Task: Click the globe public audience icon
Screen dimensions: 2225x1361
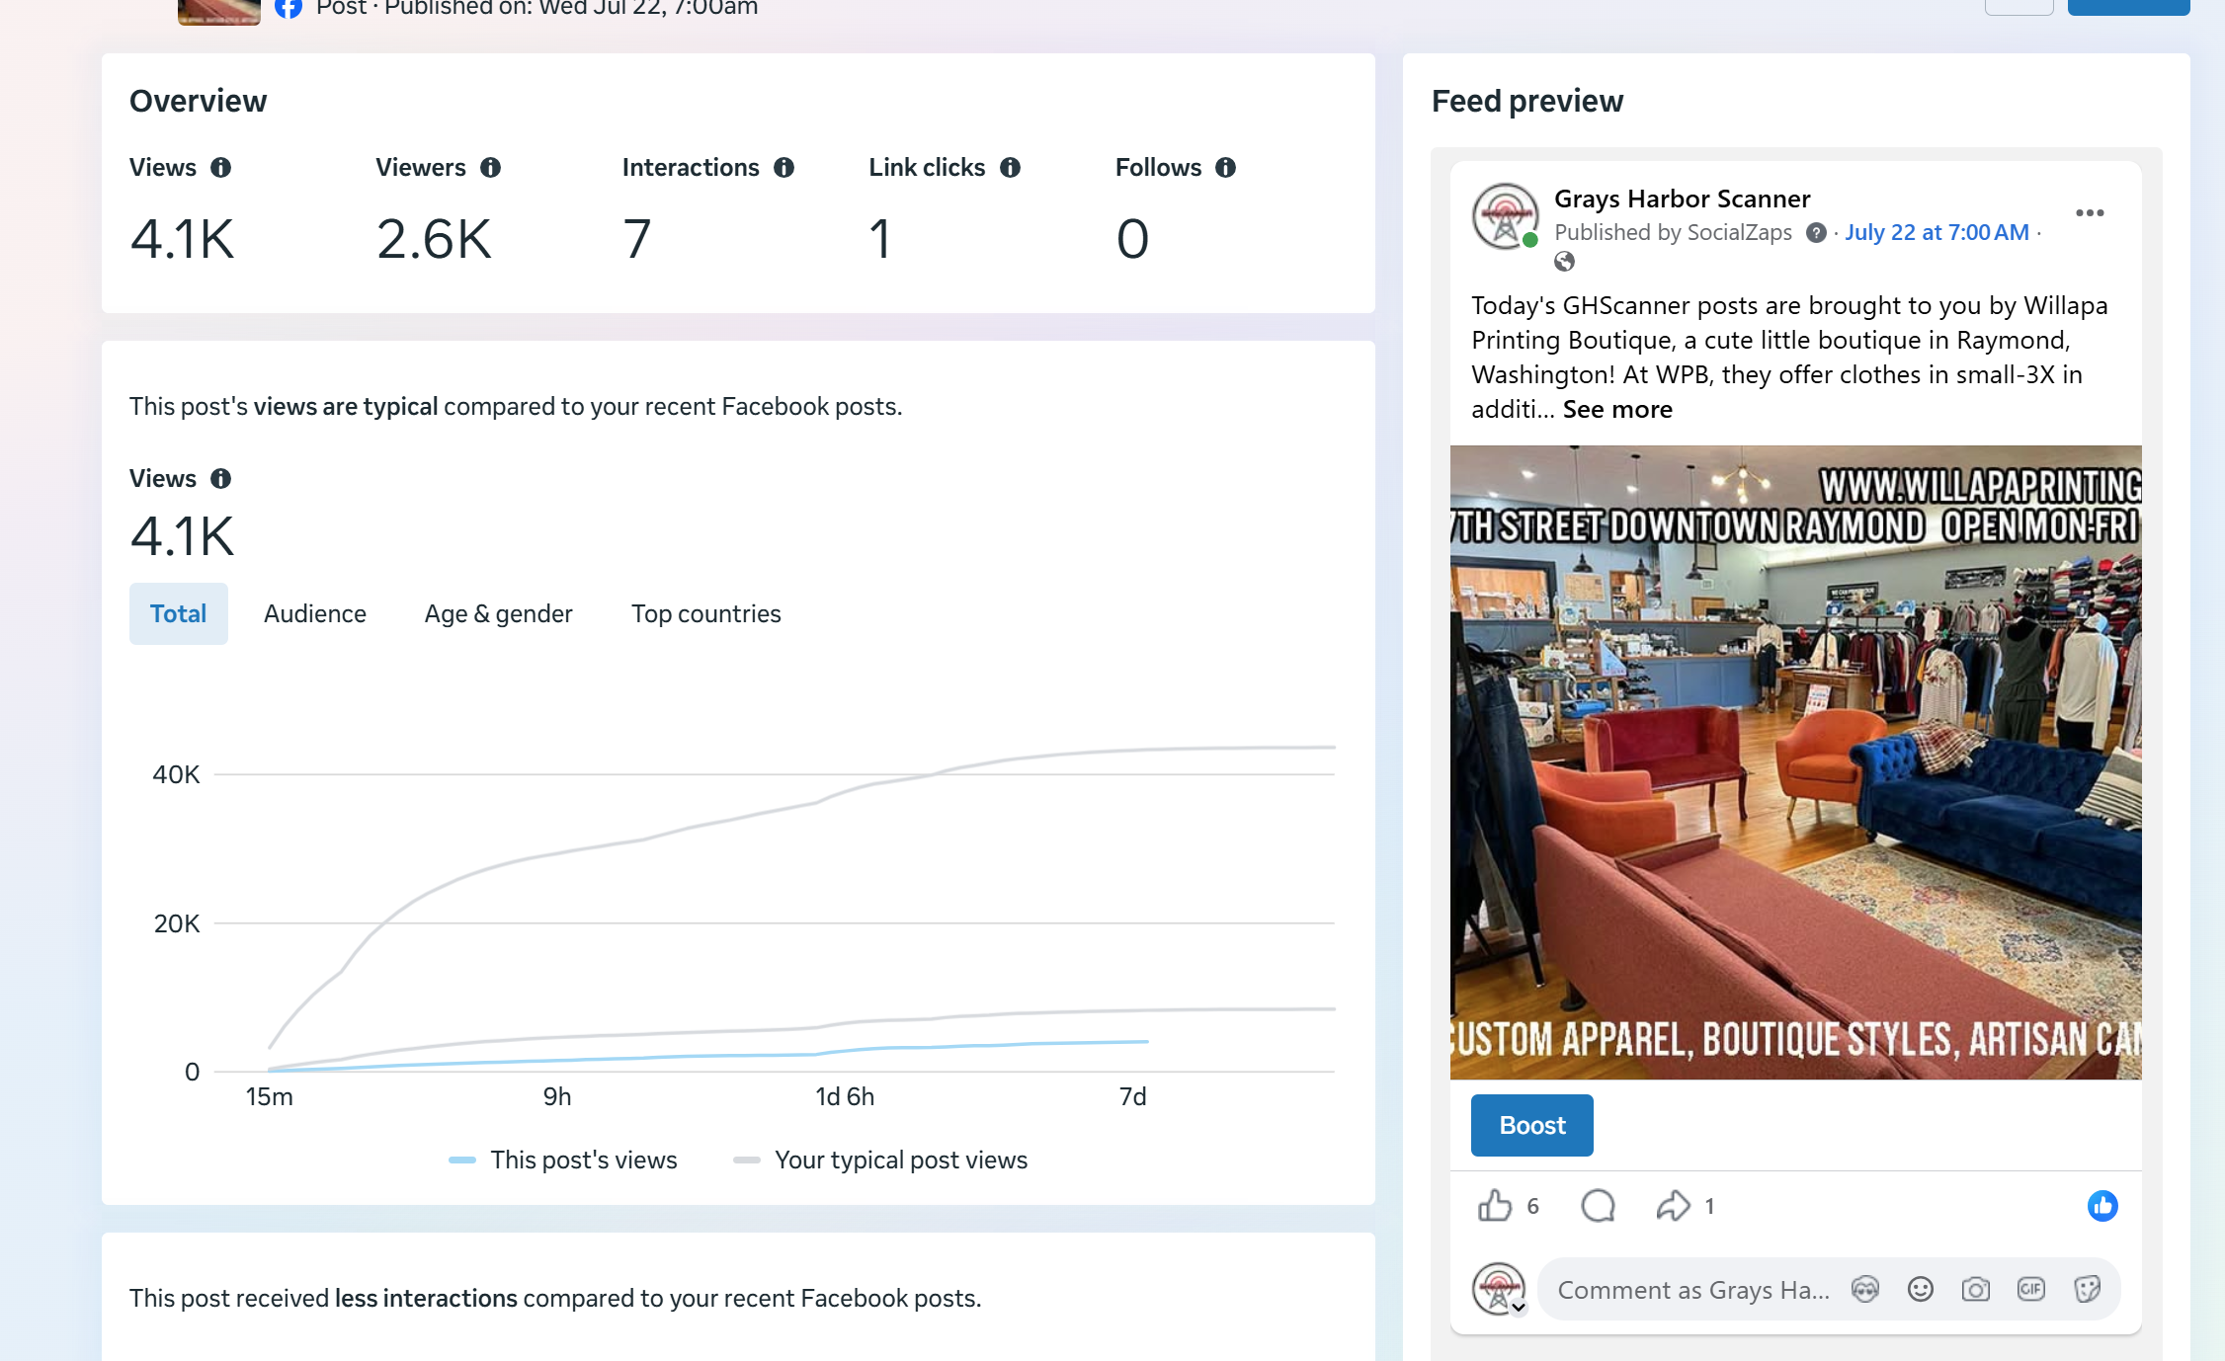Action: point(1564,262)
